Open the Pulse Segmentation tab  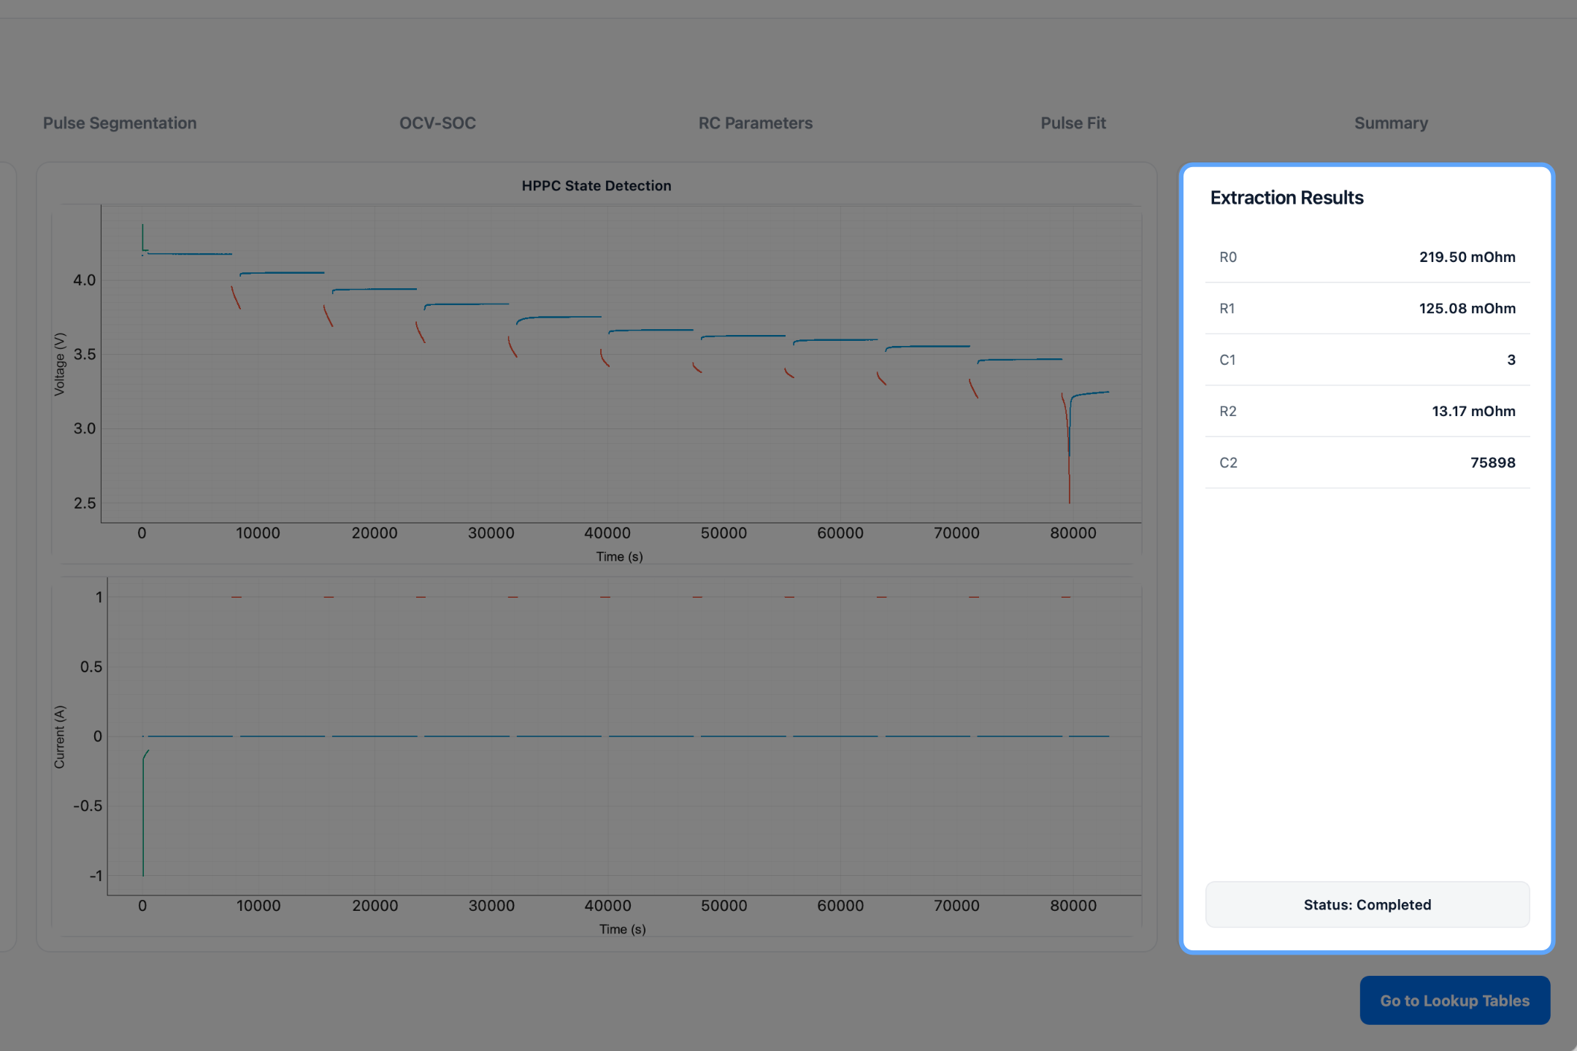coord(120,123)
